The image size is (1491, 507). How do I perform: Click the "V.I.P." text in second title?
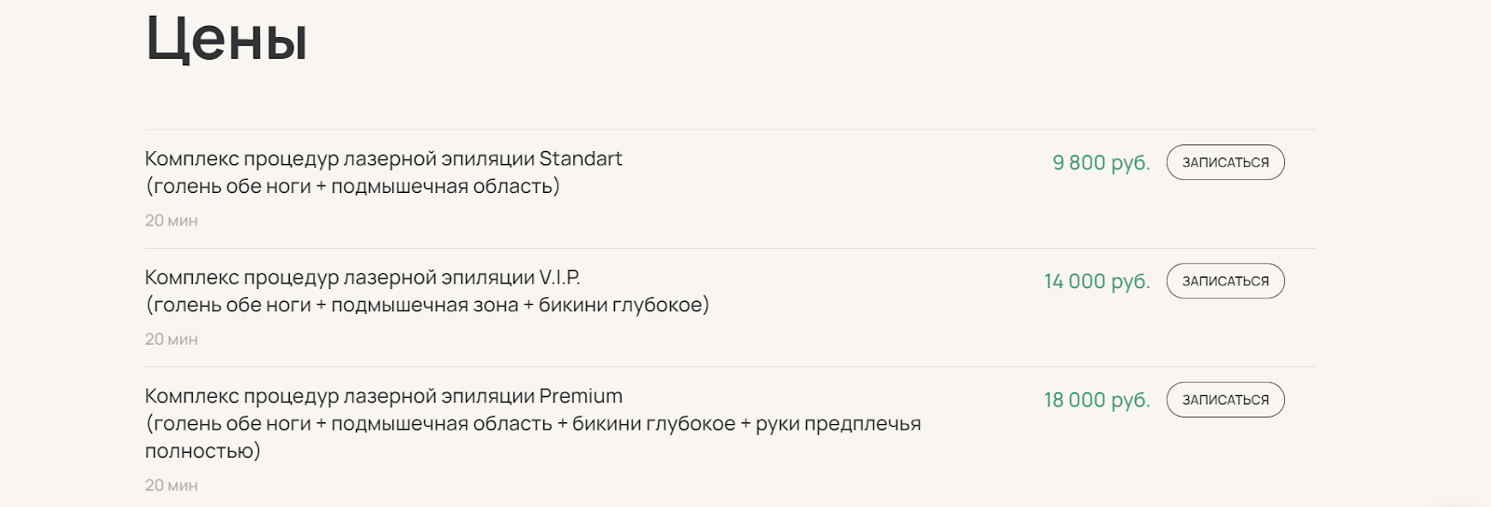point(559,277)
